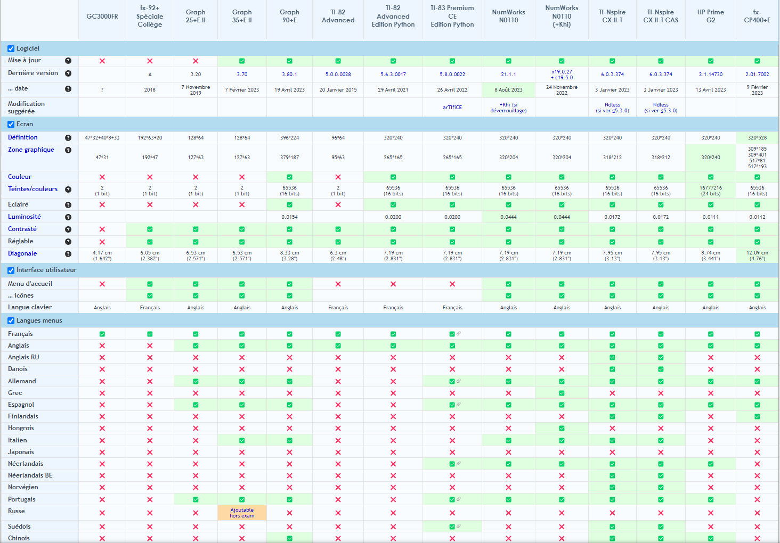Click 'Ajoutable hors exam' in the Russe row
Viewport: 780px width, 543px height.
[x=242, y=513]
